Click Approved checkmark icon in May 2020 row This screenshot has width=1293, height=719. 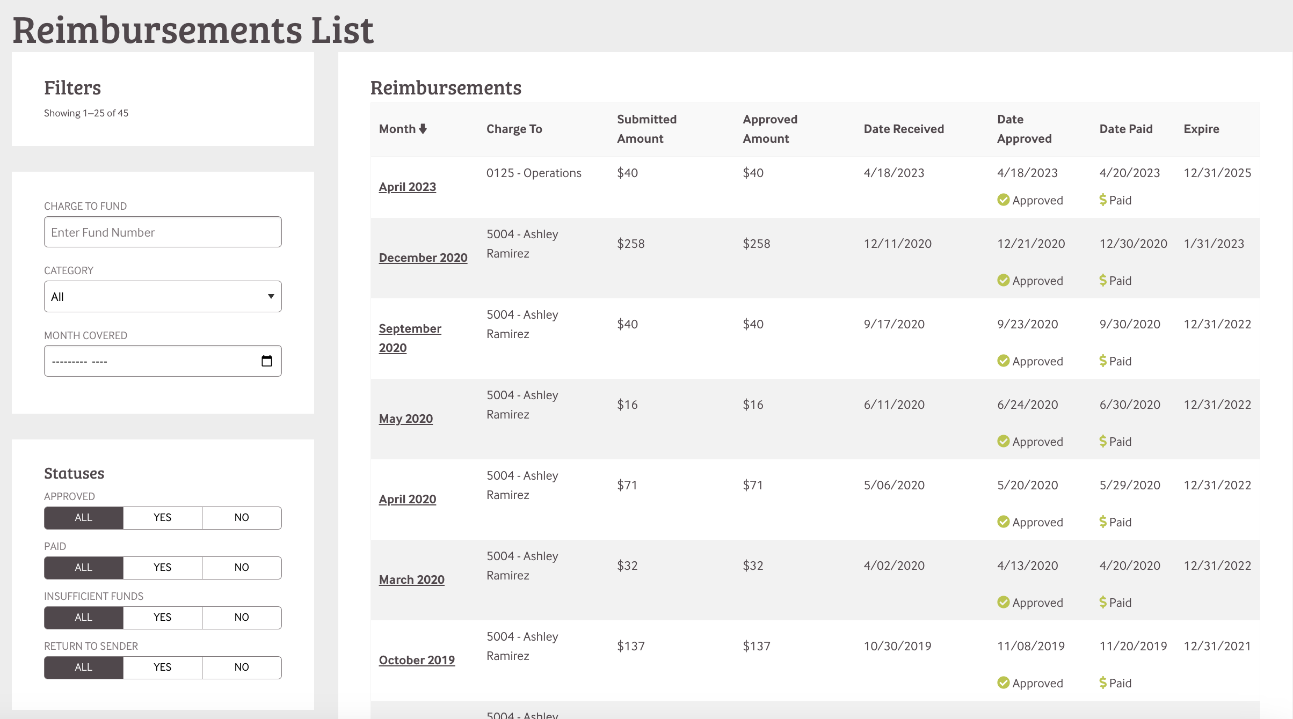(x=1003, y=442)
